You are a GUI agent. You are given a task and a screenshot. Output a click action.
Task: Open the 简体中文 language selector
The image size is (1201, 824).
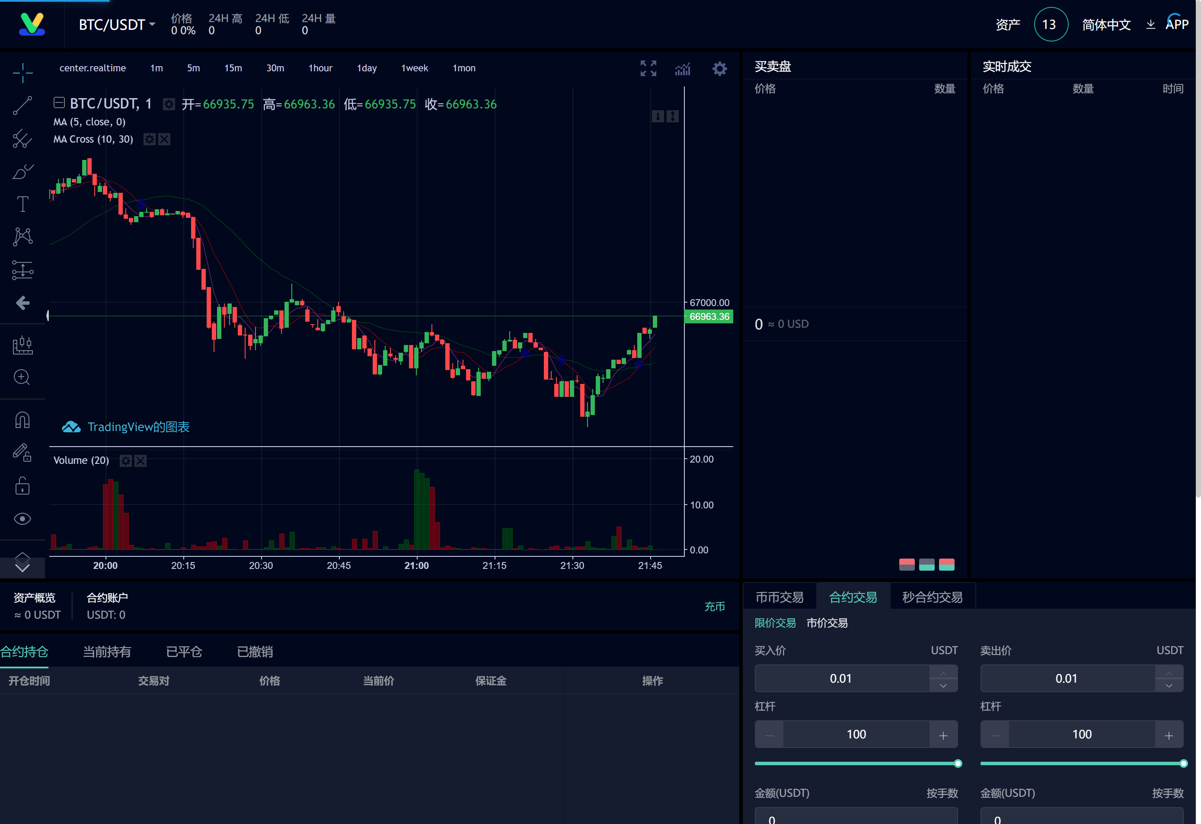pyautogui.click(x=1106, y=24)
